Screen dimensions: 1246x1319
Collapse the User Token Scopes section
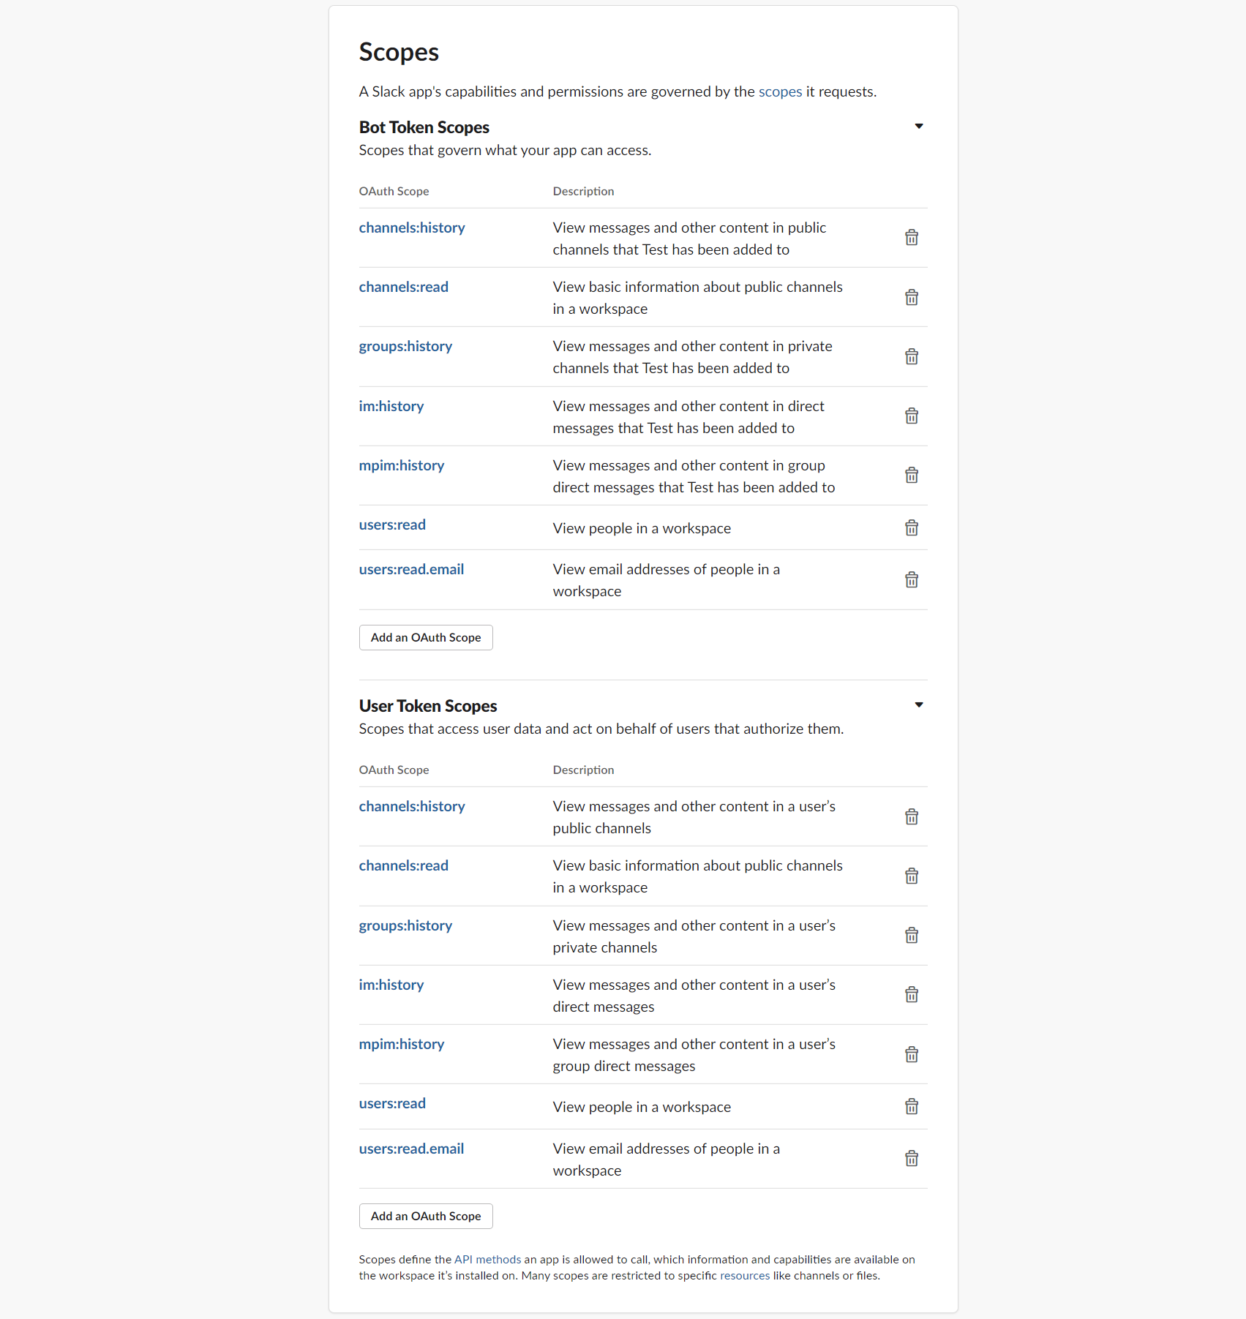(919, 704)
